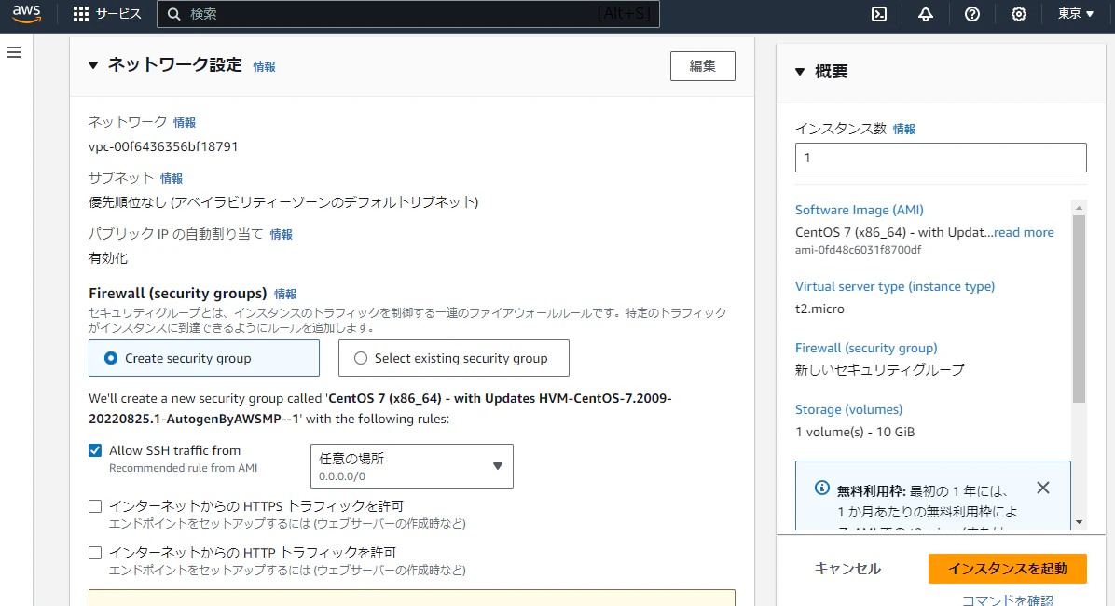The height and width of the screenshot is (606, 1115).
Task: Click the summary scrollbar down arrow
Action: (1079, 523)
